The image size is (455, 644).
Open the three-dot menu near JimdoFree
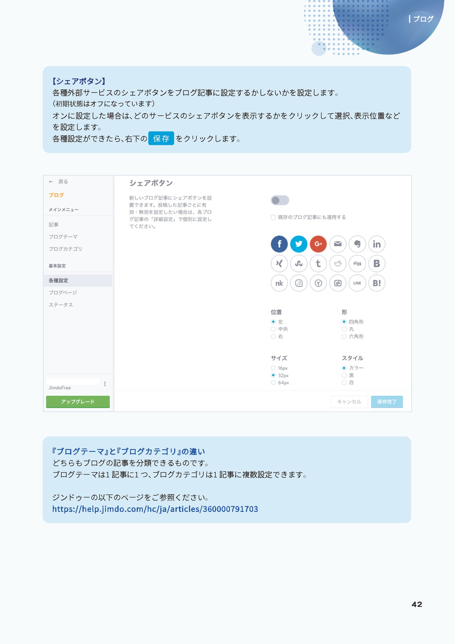[105, 384]
